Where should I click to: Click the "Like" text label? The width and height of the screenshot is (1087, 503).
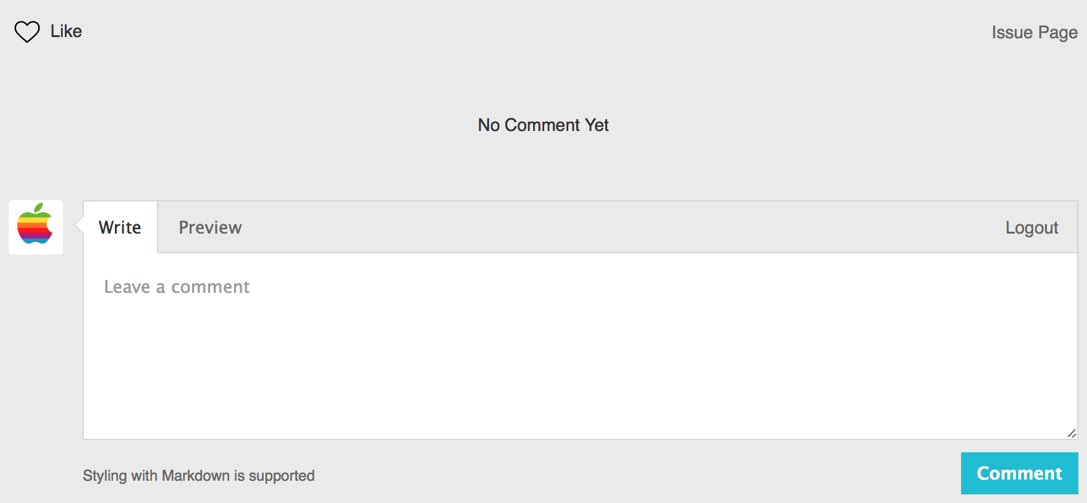(66, 32)
